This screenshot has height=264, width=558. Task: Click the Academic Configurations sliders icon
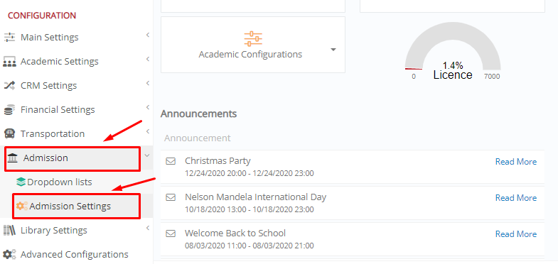[253, 39]
